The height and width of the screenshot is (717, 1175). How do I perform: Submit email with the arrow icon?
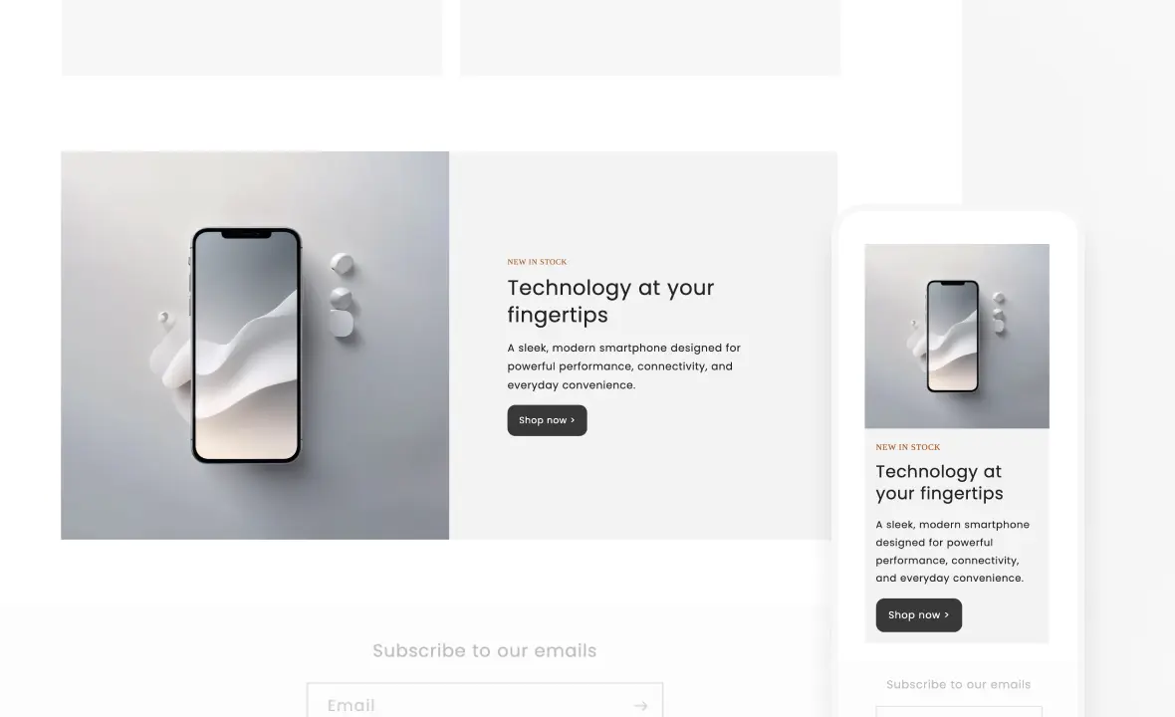coord(640,706)
